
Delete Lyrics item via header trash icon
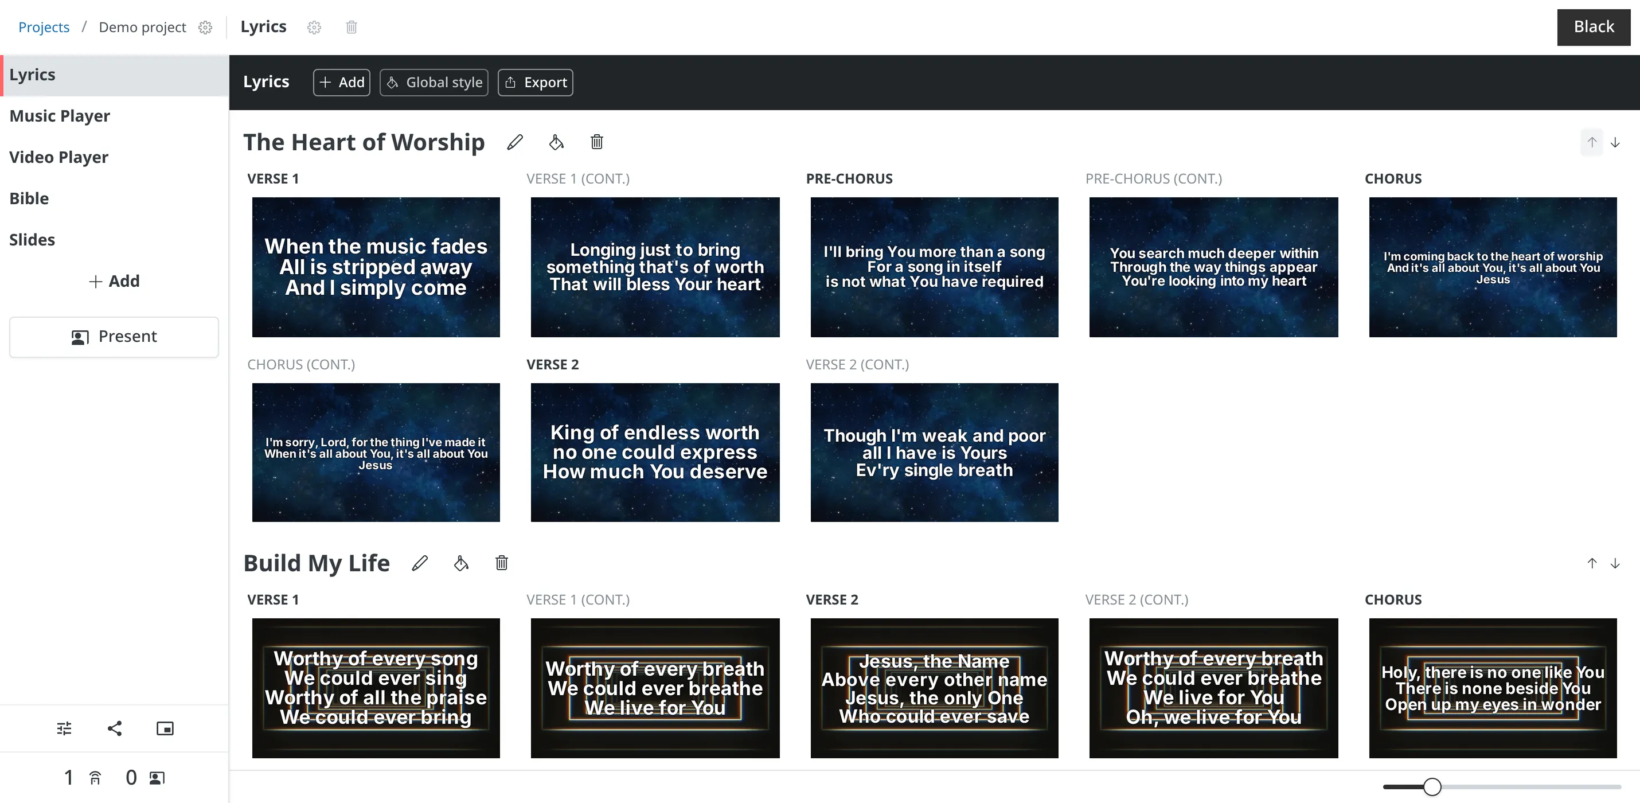[352, 28]
